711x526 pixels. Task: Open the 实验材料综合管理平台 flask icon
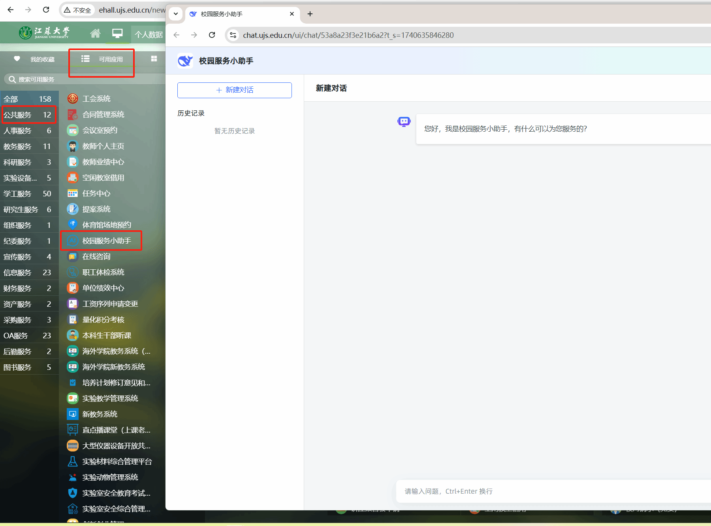pos(73,461)
